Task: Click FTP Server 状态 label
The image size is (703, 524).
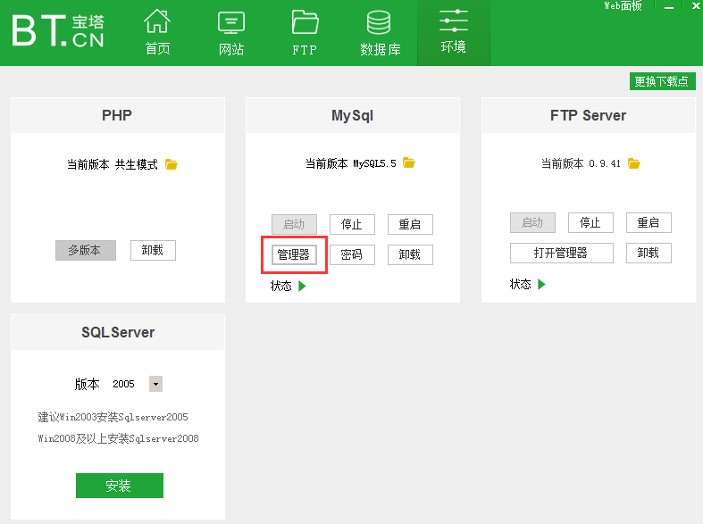Action: (521, 284)
